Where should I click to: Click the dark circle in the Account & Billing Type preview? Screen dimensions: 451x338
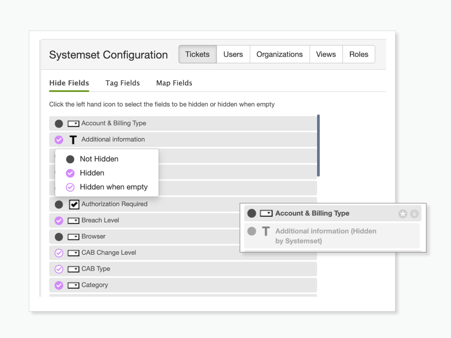click(251, 213)
